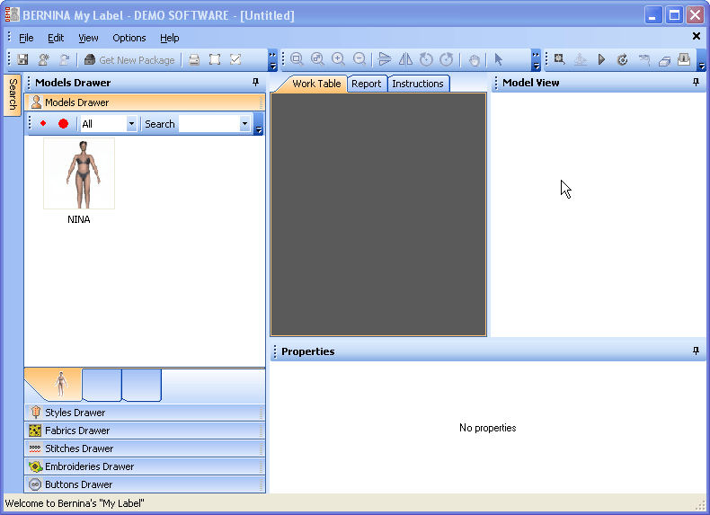710x515 pixels.
Task: Open the Help menu
Action: point(169,38)
